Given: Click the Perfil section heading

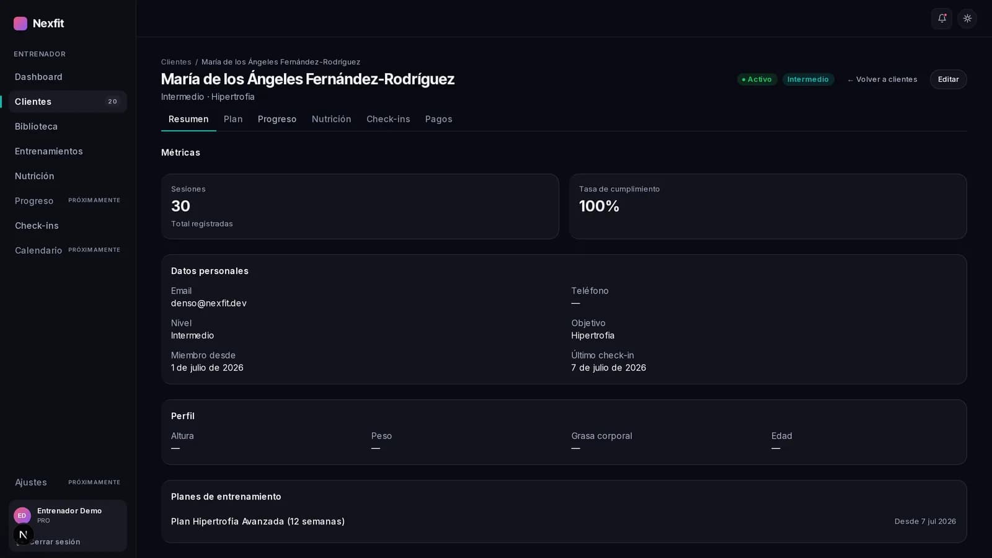Looking at the screenshot, I should tap(183, 416).
